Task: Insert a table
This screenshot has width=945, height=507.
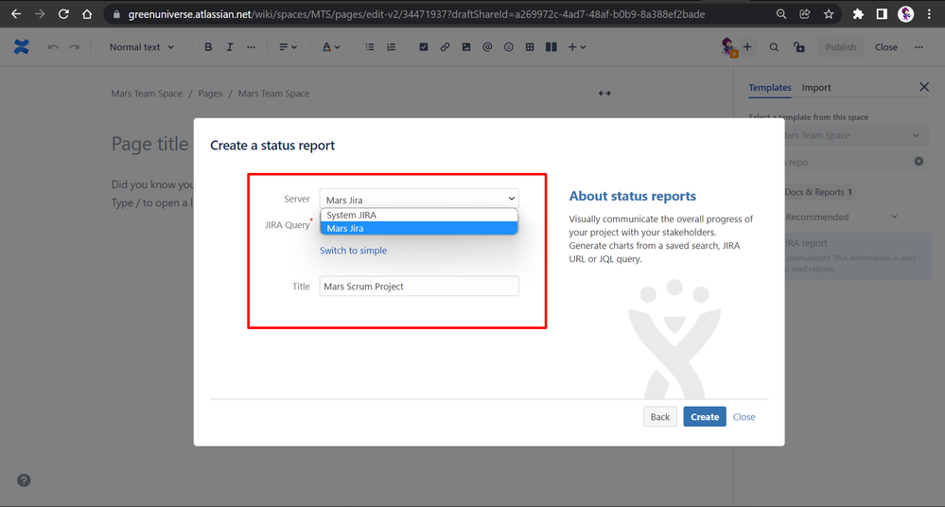Action: (x=530, y=47)
